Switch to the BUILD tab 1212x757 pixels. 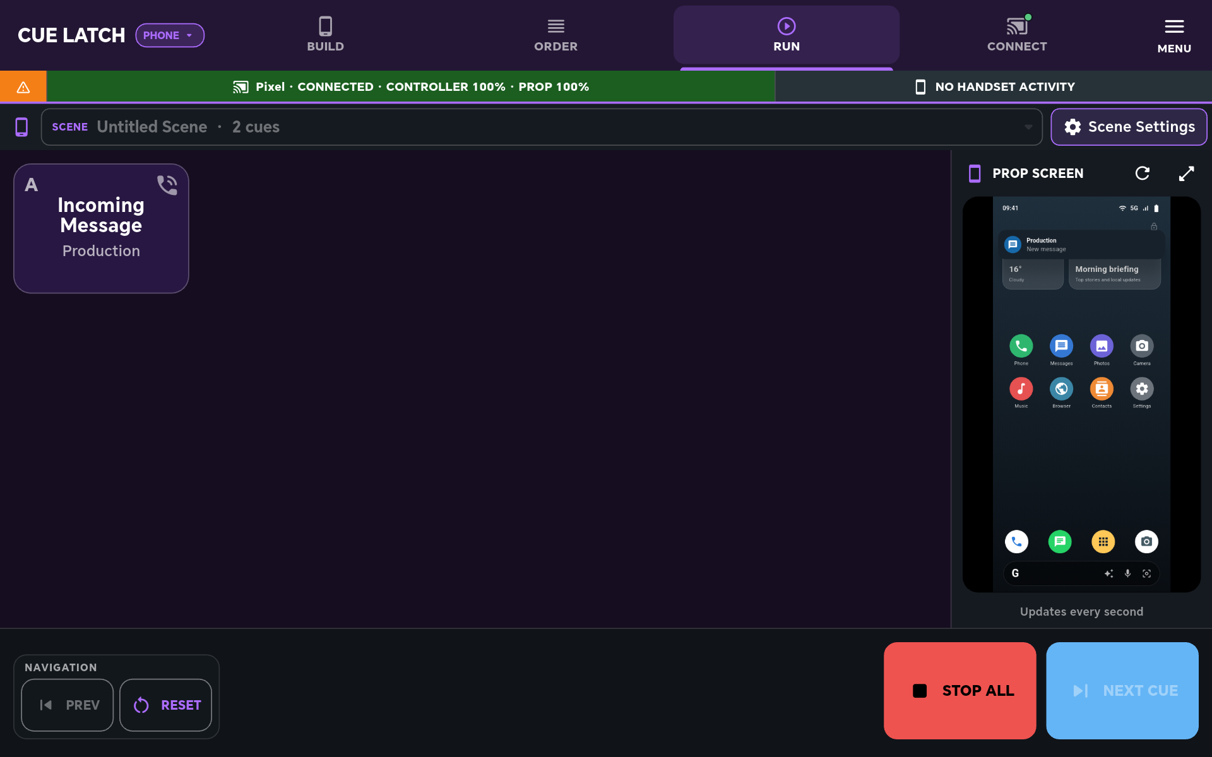tap(325, 35)
